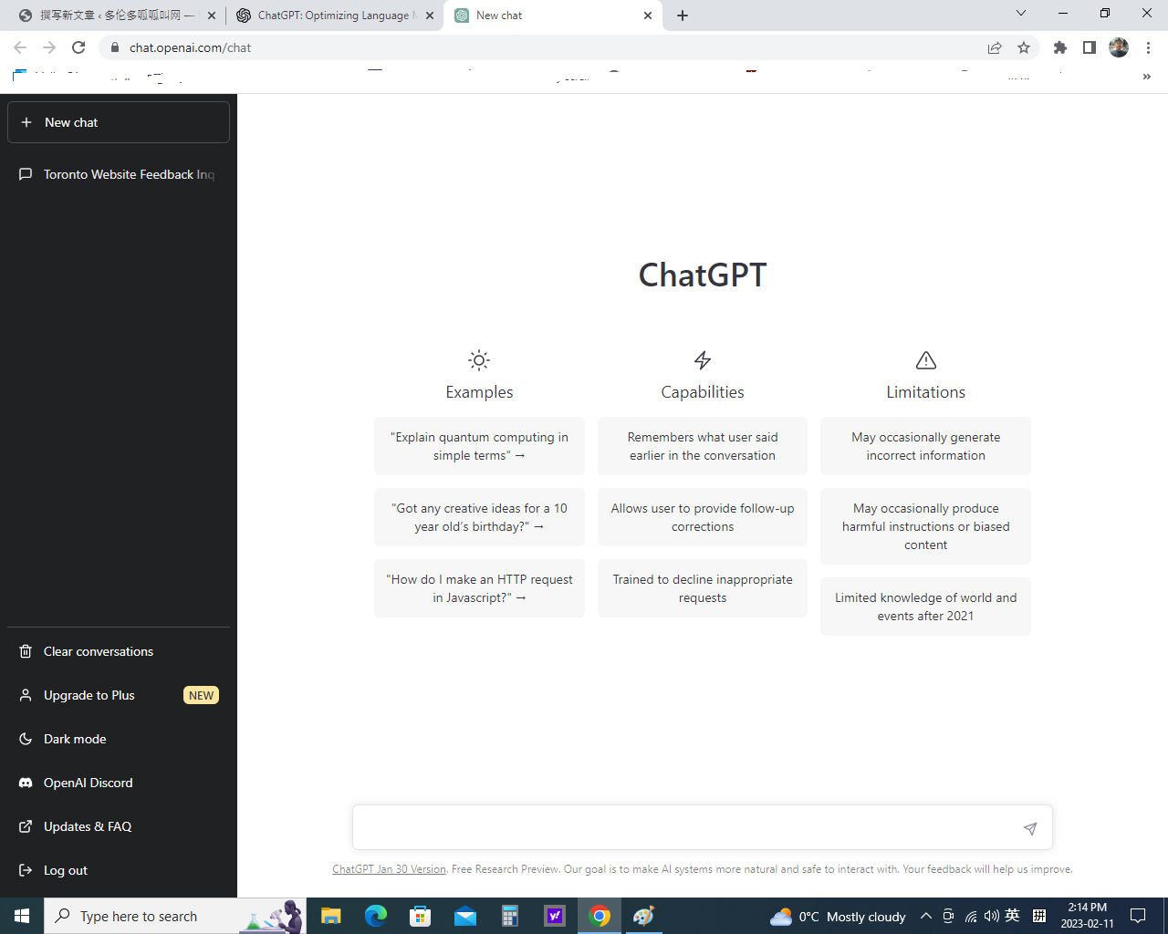Open the Yahoo app in the taskbar

coord(554,916)
